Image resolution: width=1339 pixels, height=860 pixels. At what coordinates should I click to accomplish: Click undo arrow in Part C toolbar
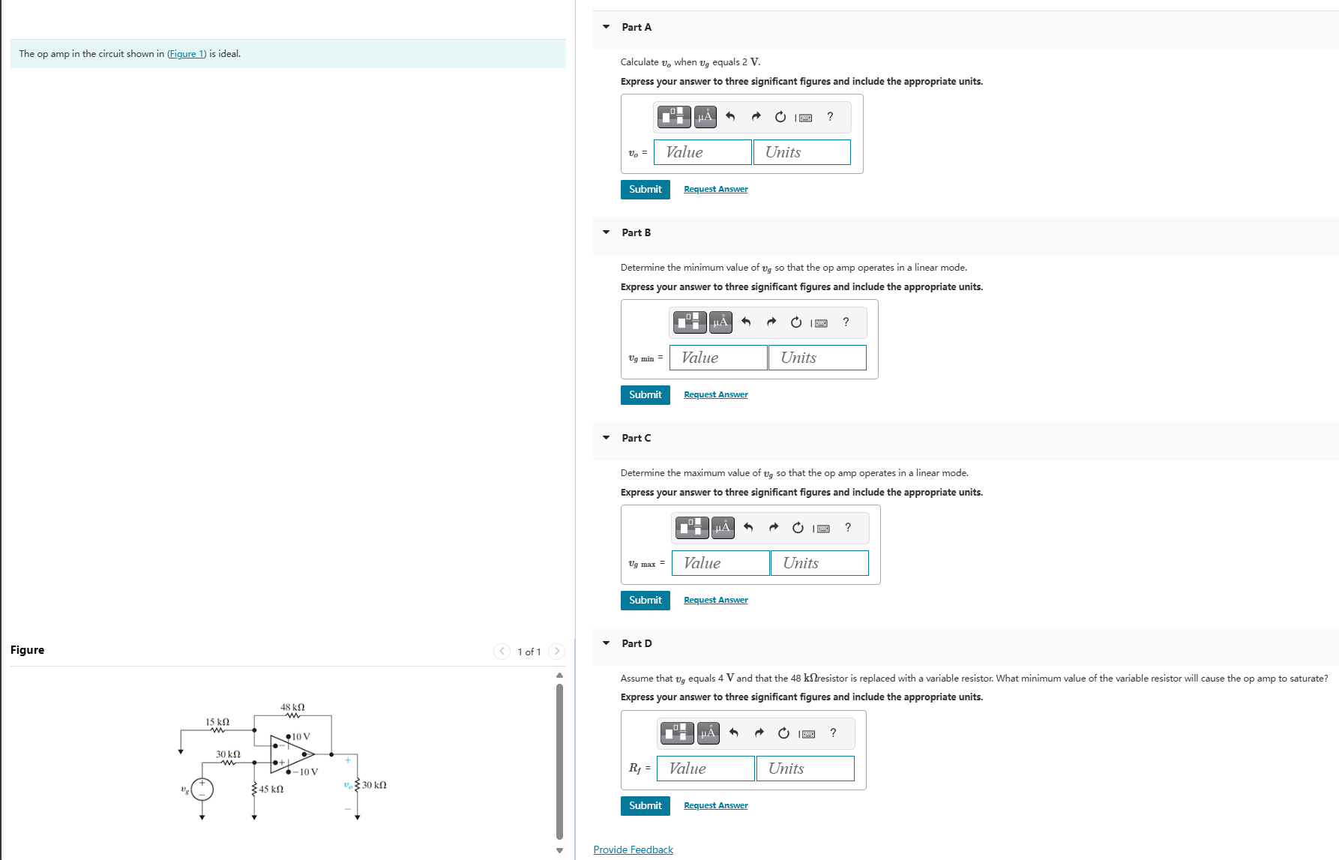pyautogui.click(x=748, y=527)
